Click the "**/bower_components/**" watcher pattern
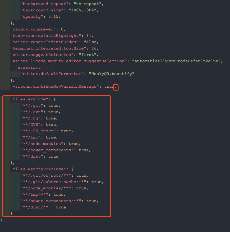Viewport: 230px width, 232px height. point(51,201)
